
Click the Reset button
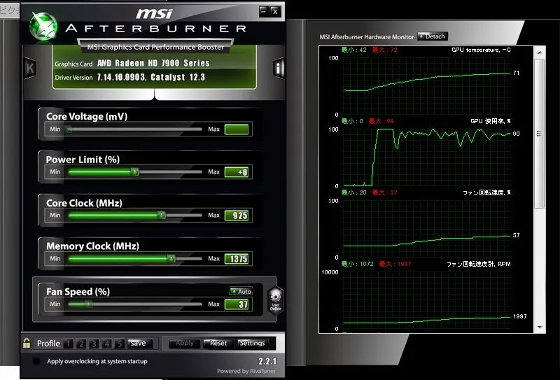[218, 343]
